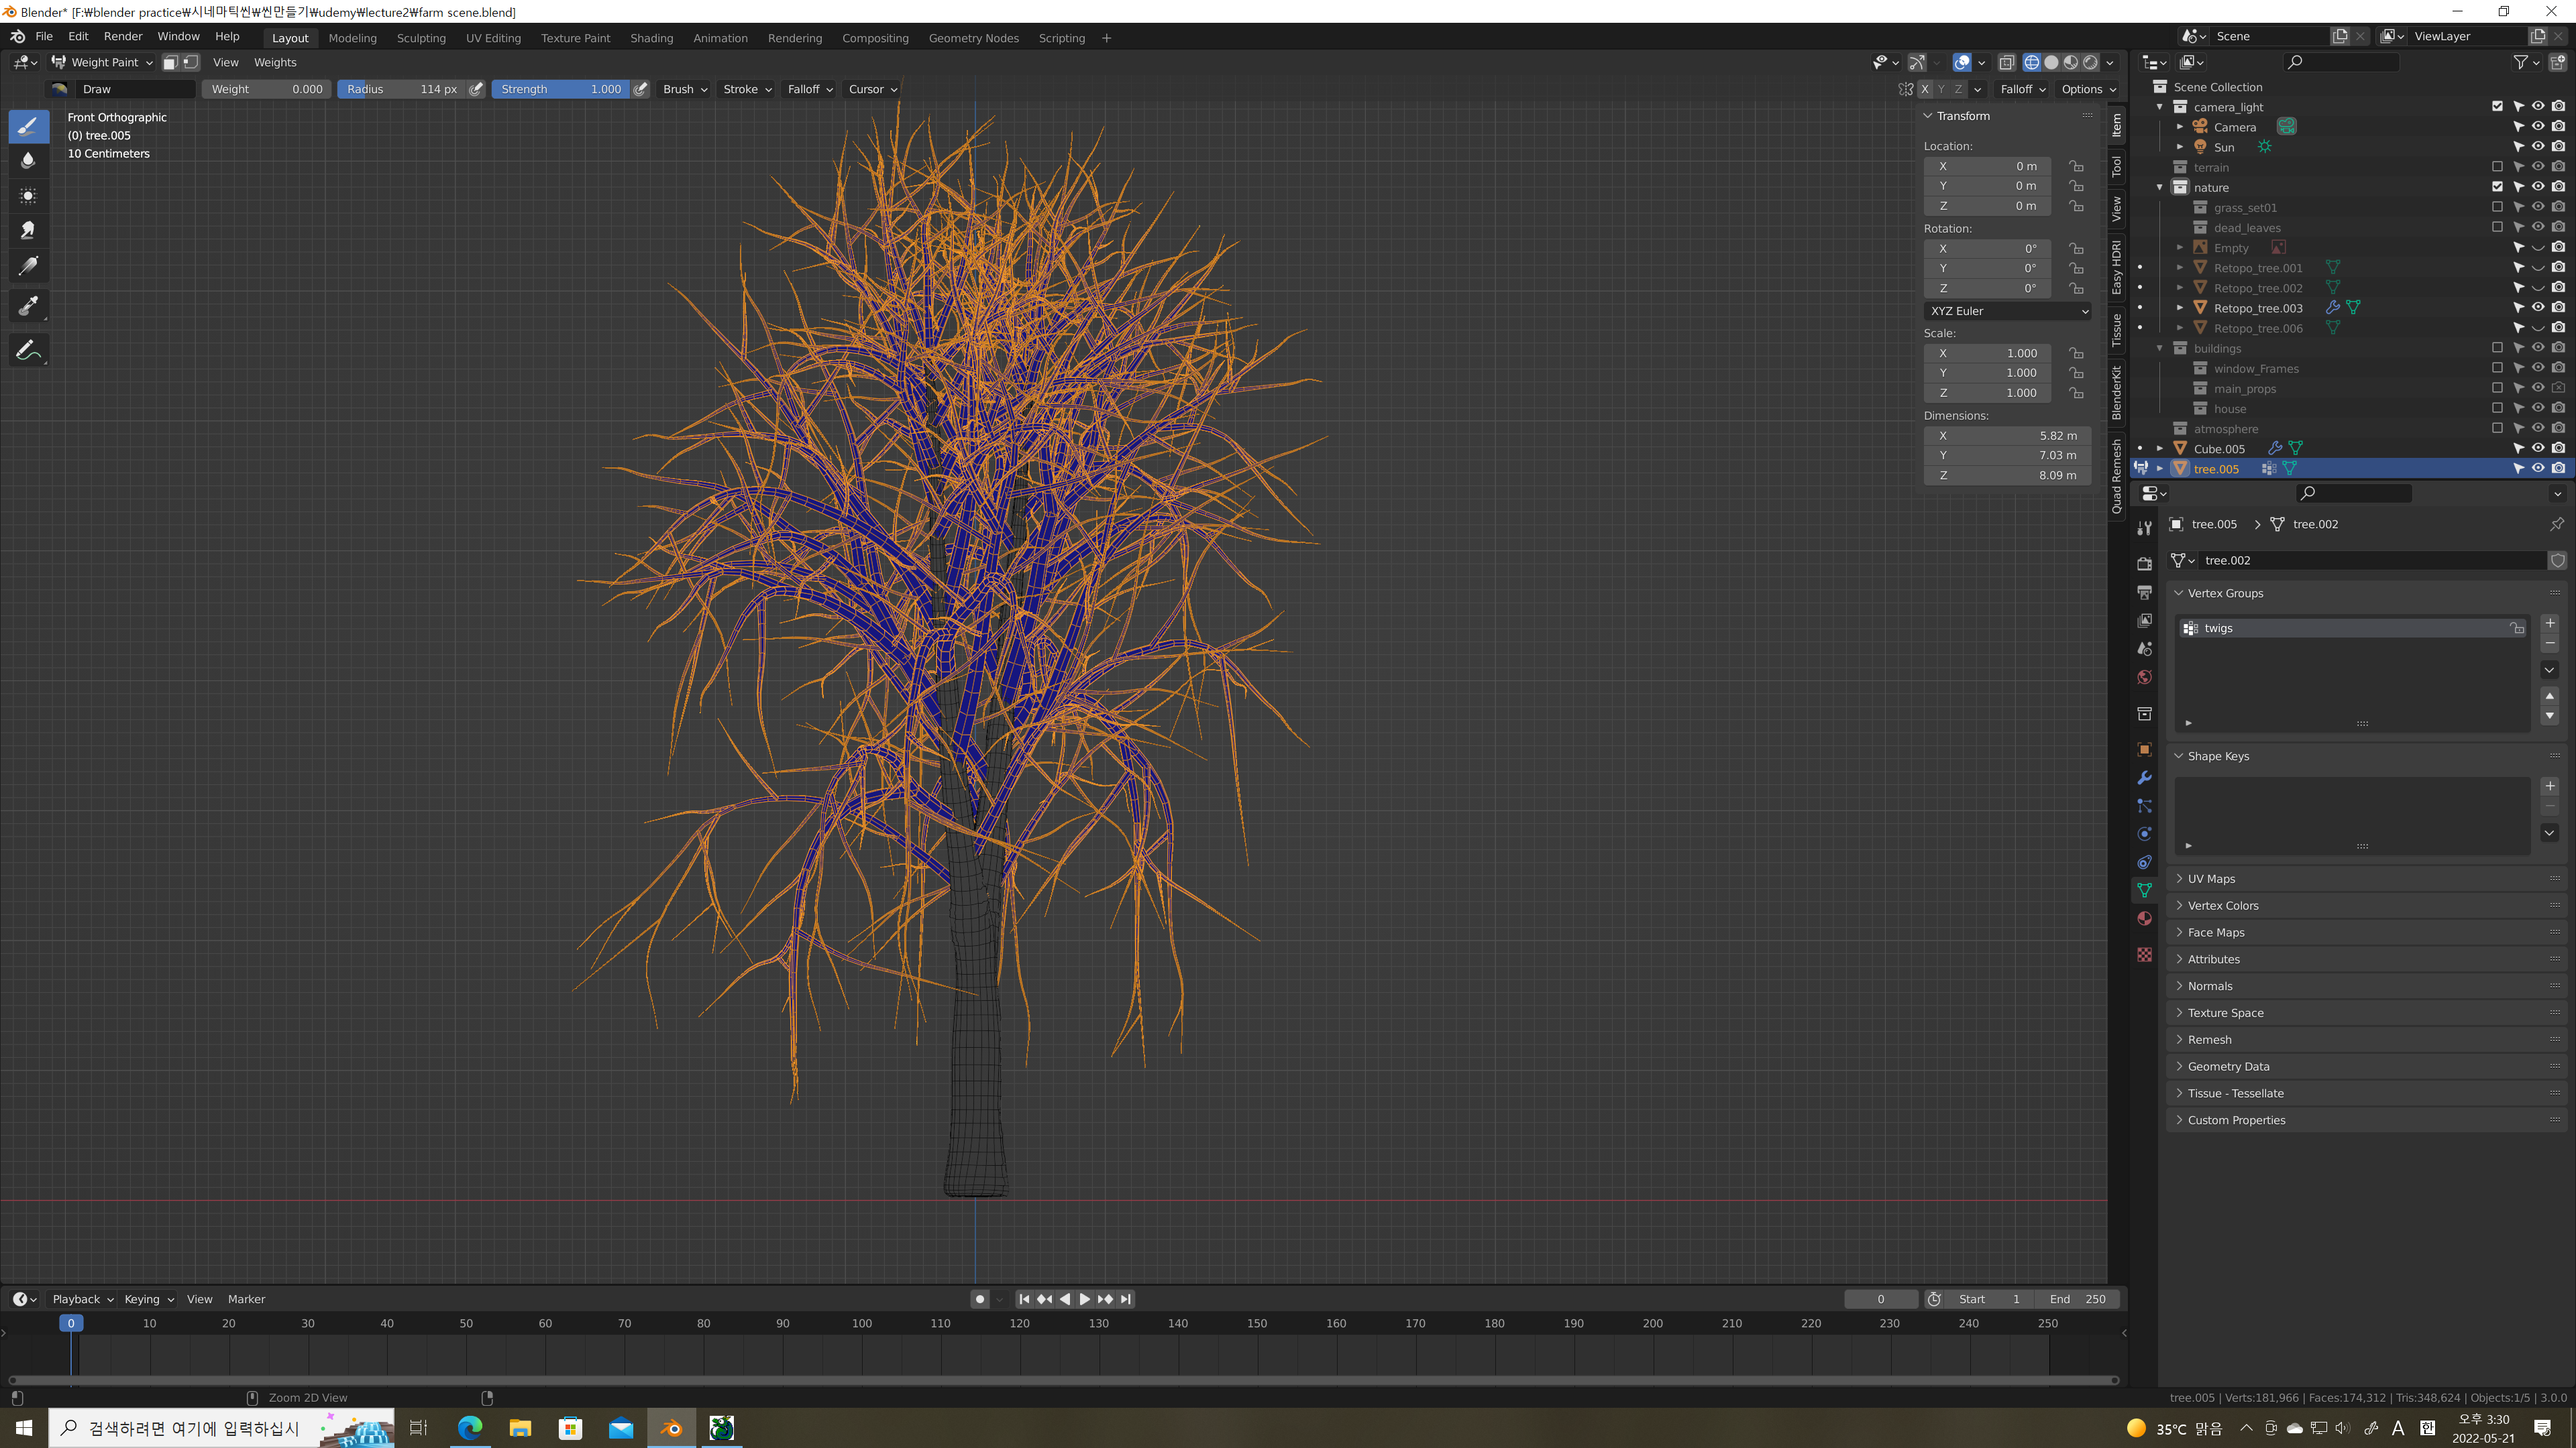Select the Annotate tool

[28, 350]
